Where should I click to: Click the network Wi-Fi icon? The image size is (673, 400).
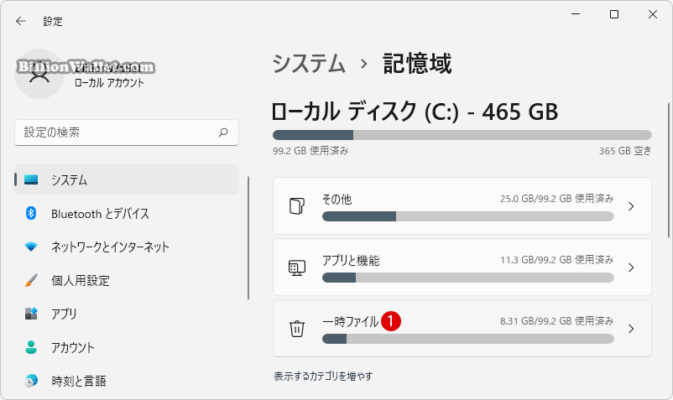31,247
